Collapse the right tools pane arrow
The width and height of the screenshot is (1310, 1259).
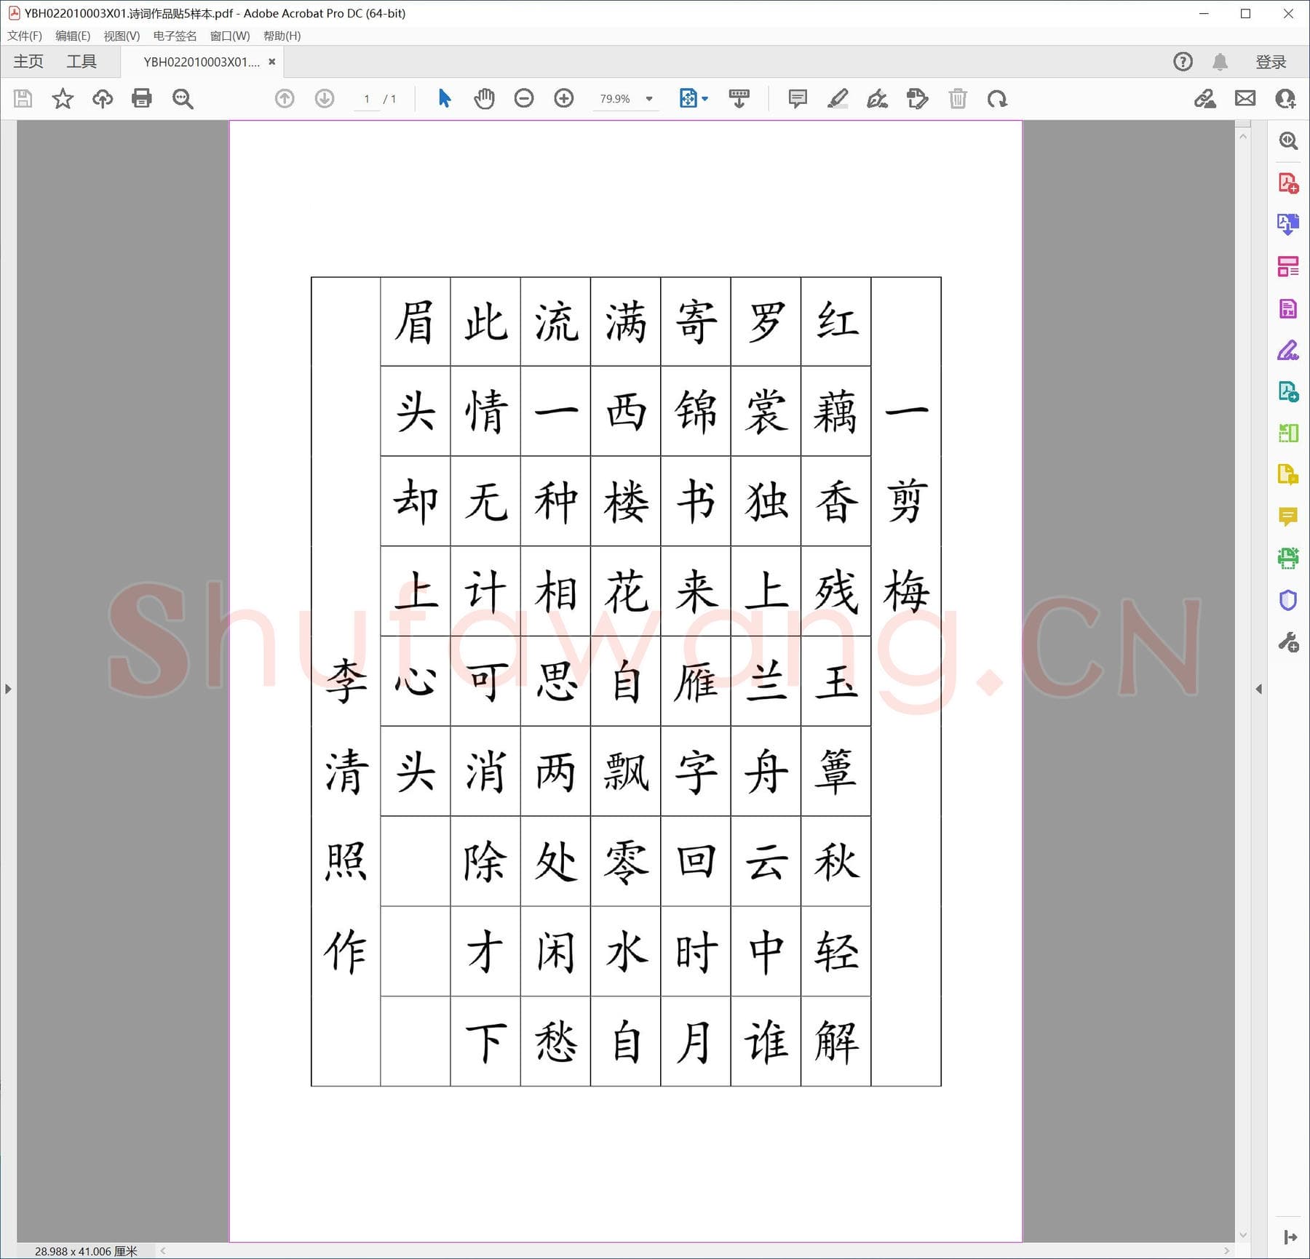[1258, 688]
